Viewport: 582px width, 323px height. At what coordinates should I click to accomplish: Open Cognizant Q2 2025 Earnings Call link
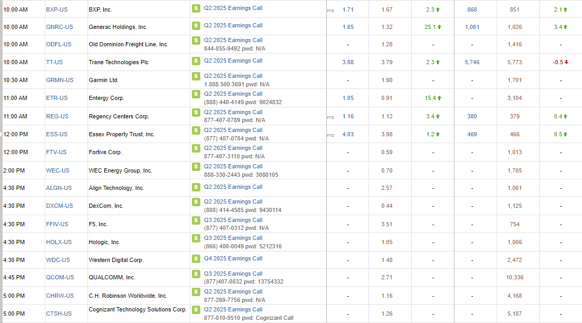click(233, 310)
